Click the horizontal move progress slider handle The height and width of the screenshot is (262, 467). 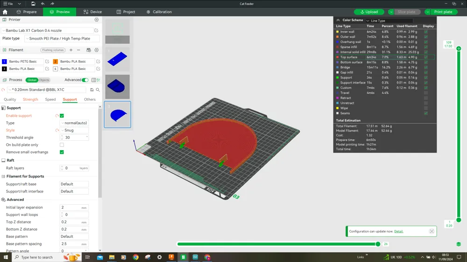tap(378, 244)
